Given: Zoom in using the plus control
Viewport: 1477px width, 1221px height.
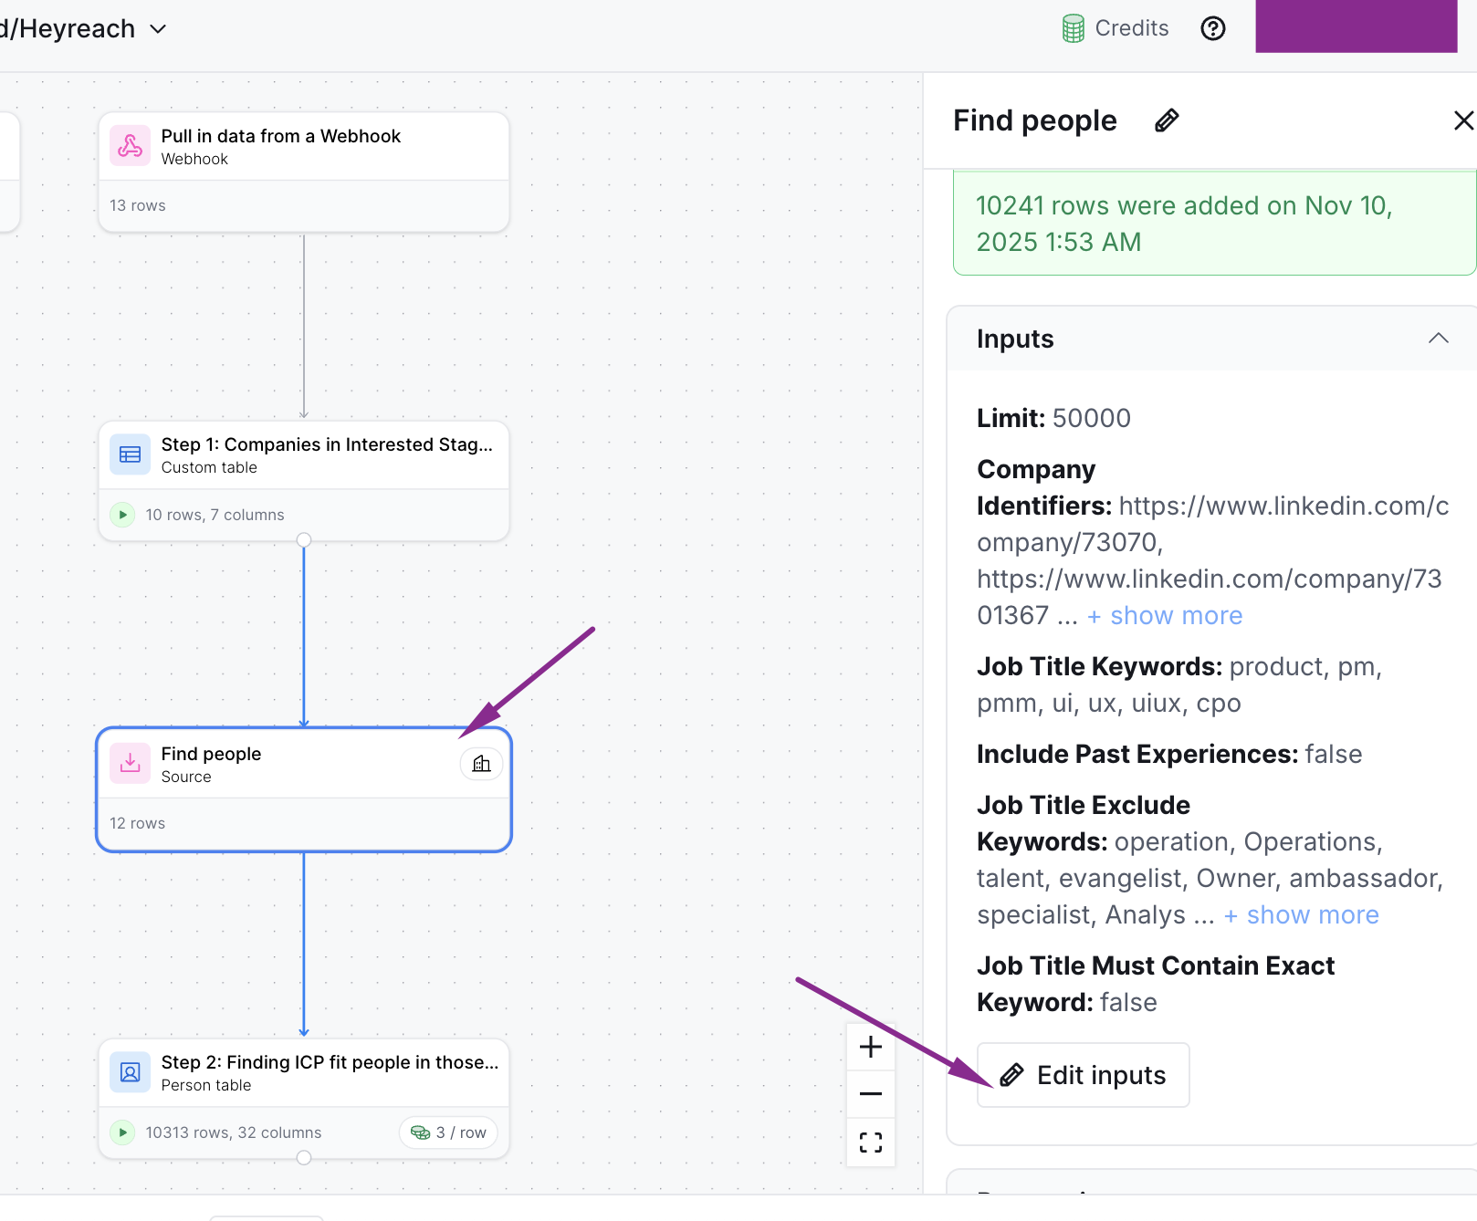Looking at the screenshot, I should click(x=869, y=1047).
